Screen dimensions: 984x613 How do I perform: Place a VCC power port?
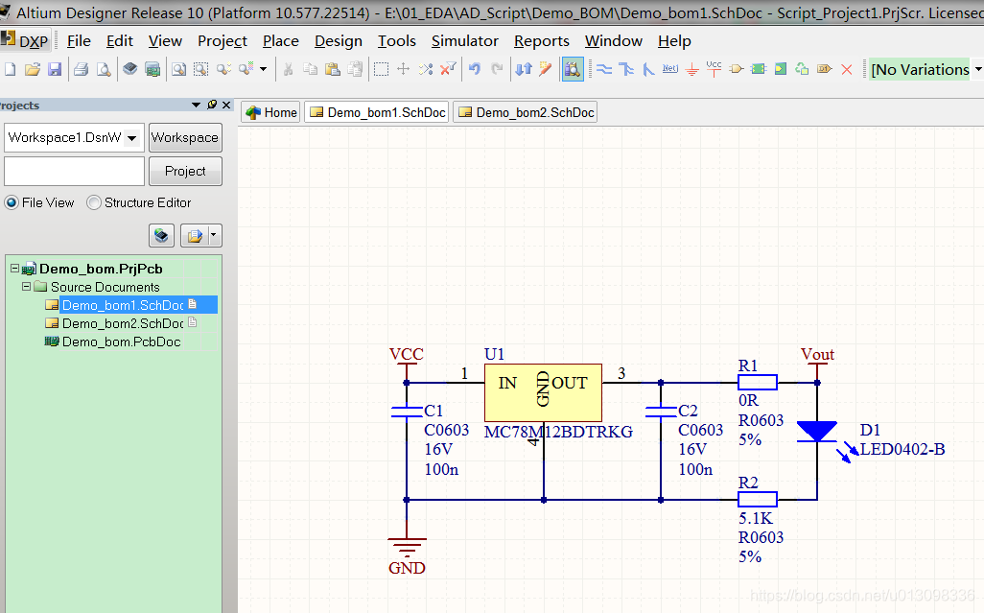point(714,68)
